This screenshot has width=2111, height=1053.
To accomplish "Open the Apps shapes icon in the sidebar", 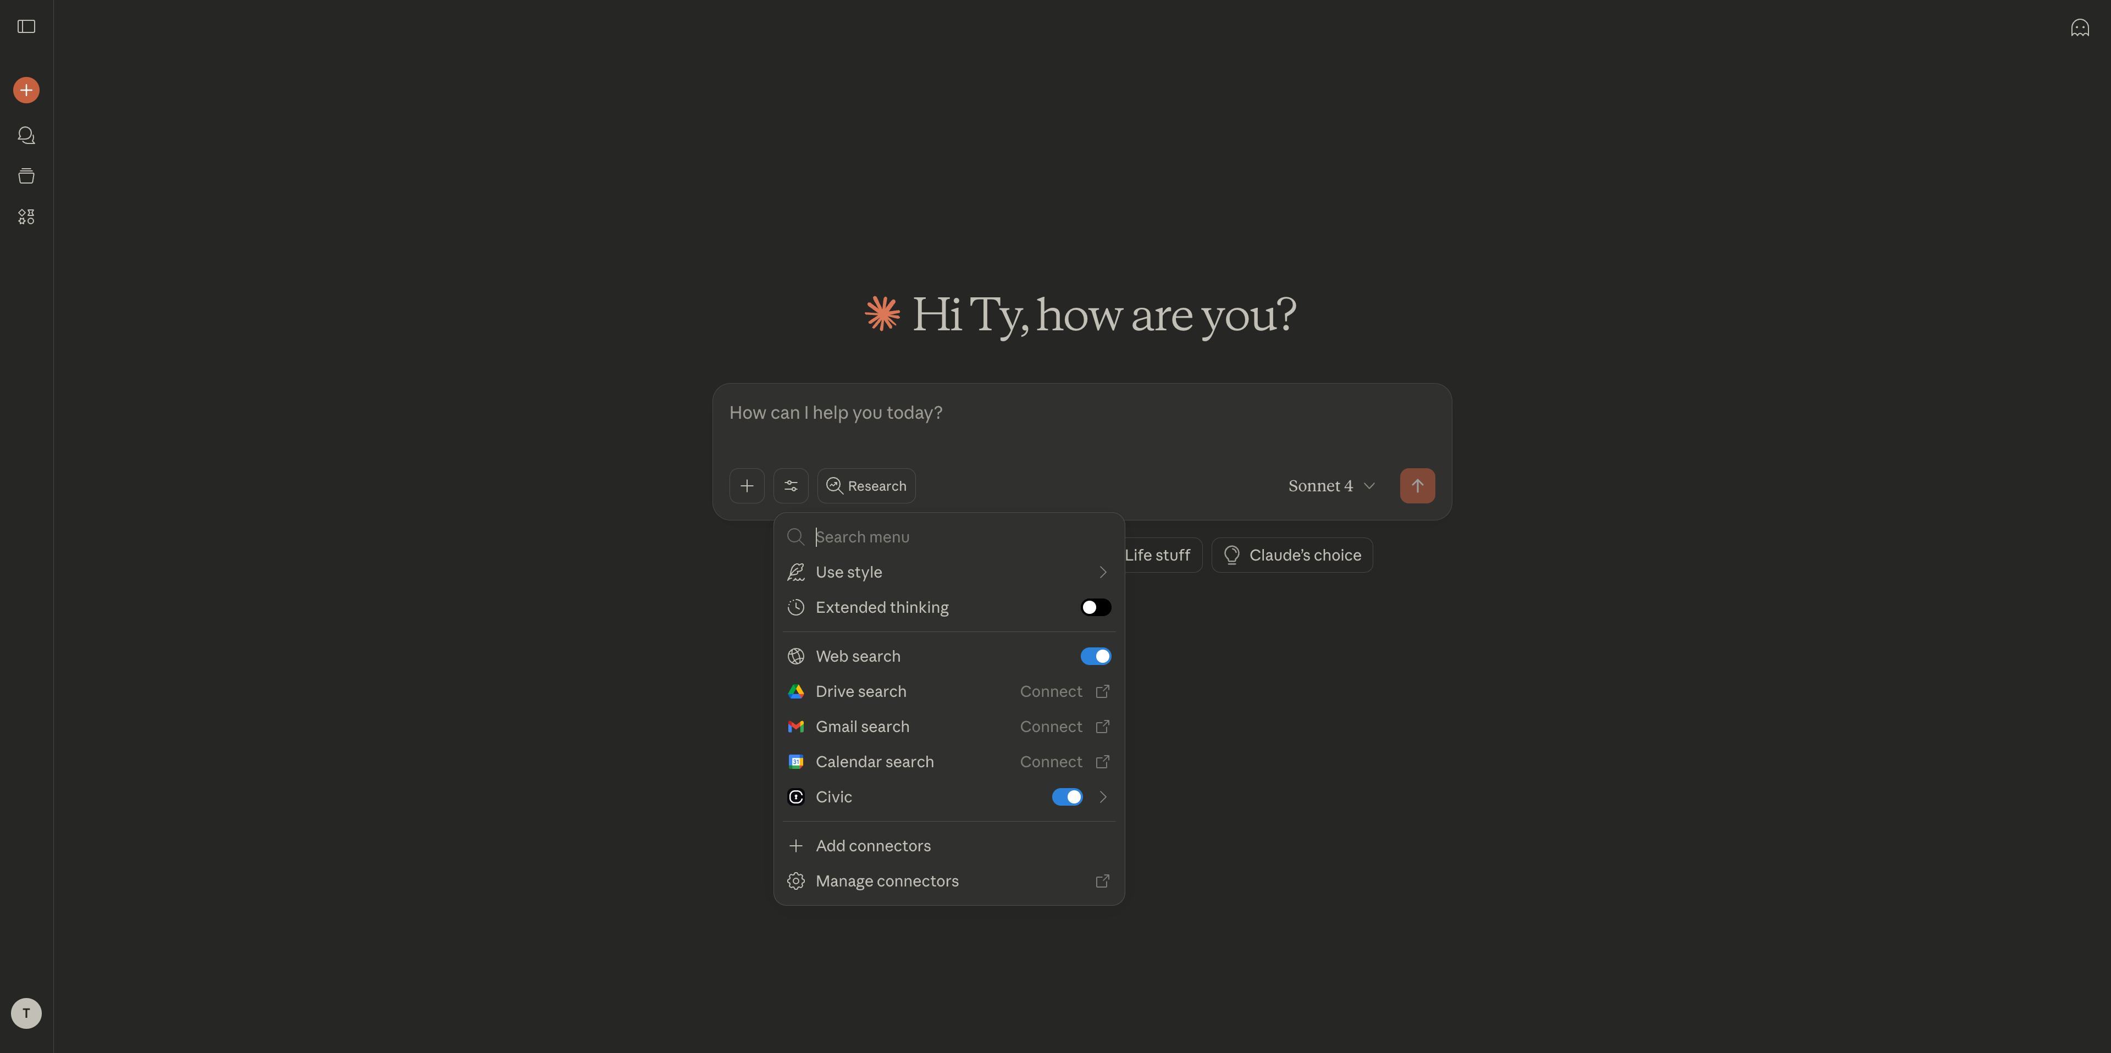I will [x=25, y=217].
